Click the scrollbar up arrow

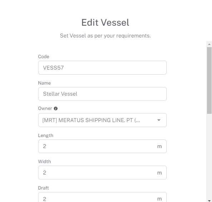(209, 44)
